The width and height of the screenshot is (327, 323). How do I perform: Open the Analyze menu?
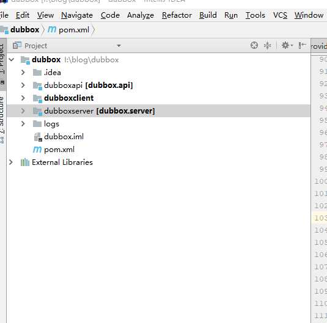click(x=141, y=15)
